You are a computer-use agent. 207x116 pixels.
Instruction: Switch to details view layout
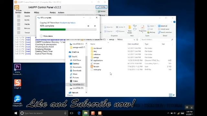tap(170, 95)
